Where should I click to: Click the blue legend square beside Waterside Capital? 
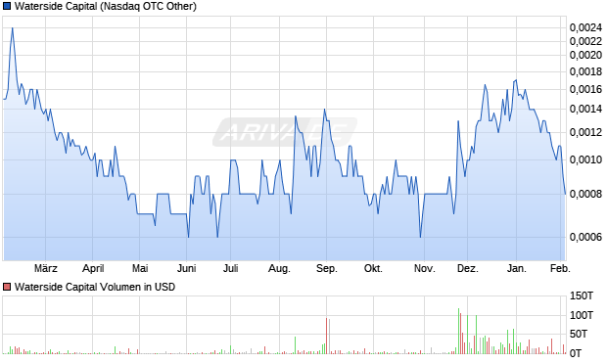pyautogui.click(x=7, y=6)
